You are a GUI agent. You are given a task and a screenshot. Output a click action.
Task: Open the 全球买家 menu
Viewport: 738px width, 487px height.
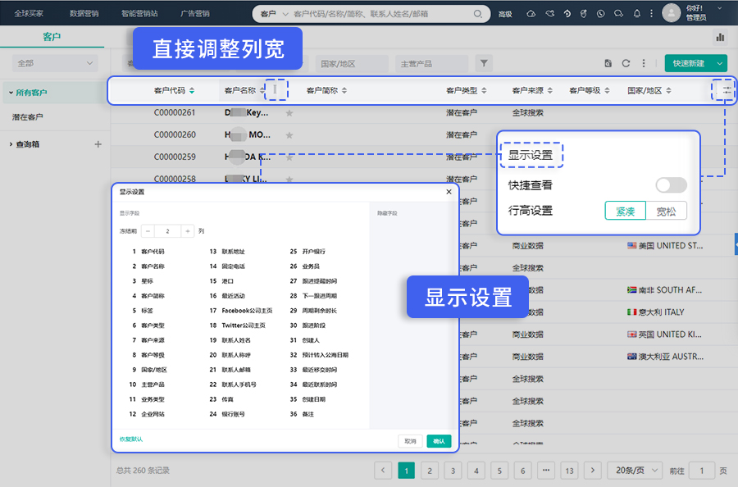pyautogui.click(x=29, y=13)
